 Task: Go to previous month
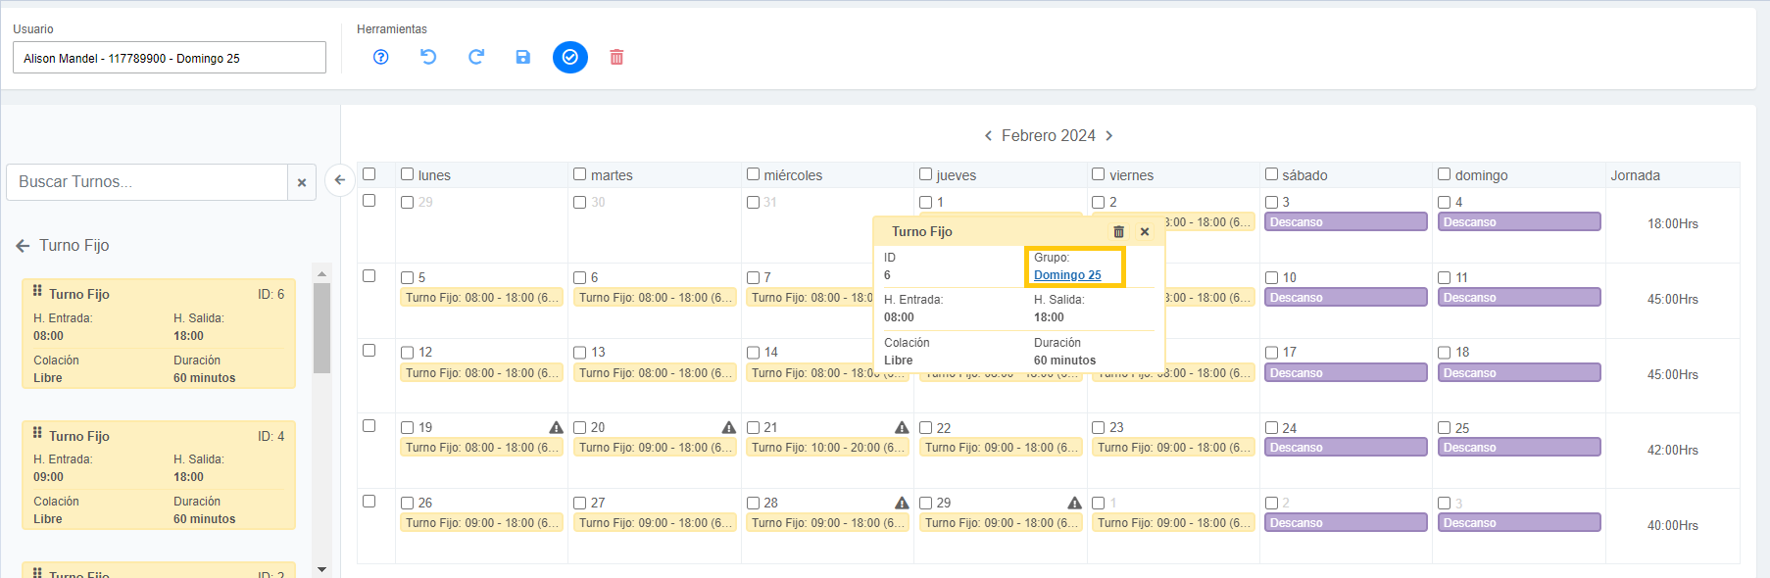pos(988,136)
